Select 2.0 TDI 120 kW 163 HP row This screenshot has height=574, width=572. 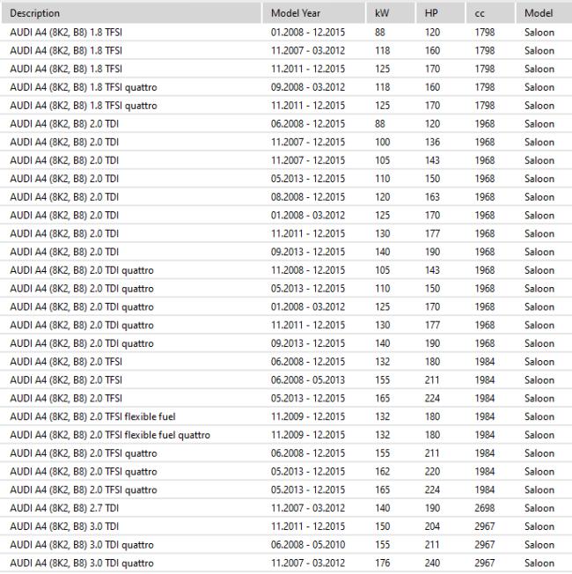[286, 197]
